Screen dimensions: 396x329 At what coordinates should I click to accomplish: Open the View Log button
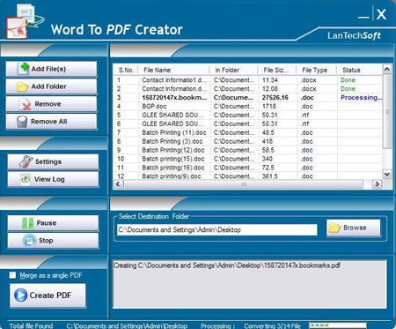click(x=53, y=179)
